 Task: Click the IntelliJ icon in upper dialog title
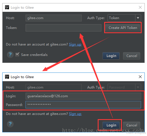[x=7, y=7]
